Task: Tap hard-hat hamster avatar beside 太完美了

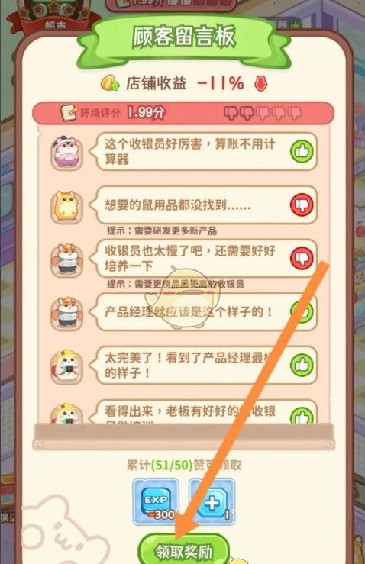Action: pyautogui.click(x=66, y=366)
